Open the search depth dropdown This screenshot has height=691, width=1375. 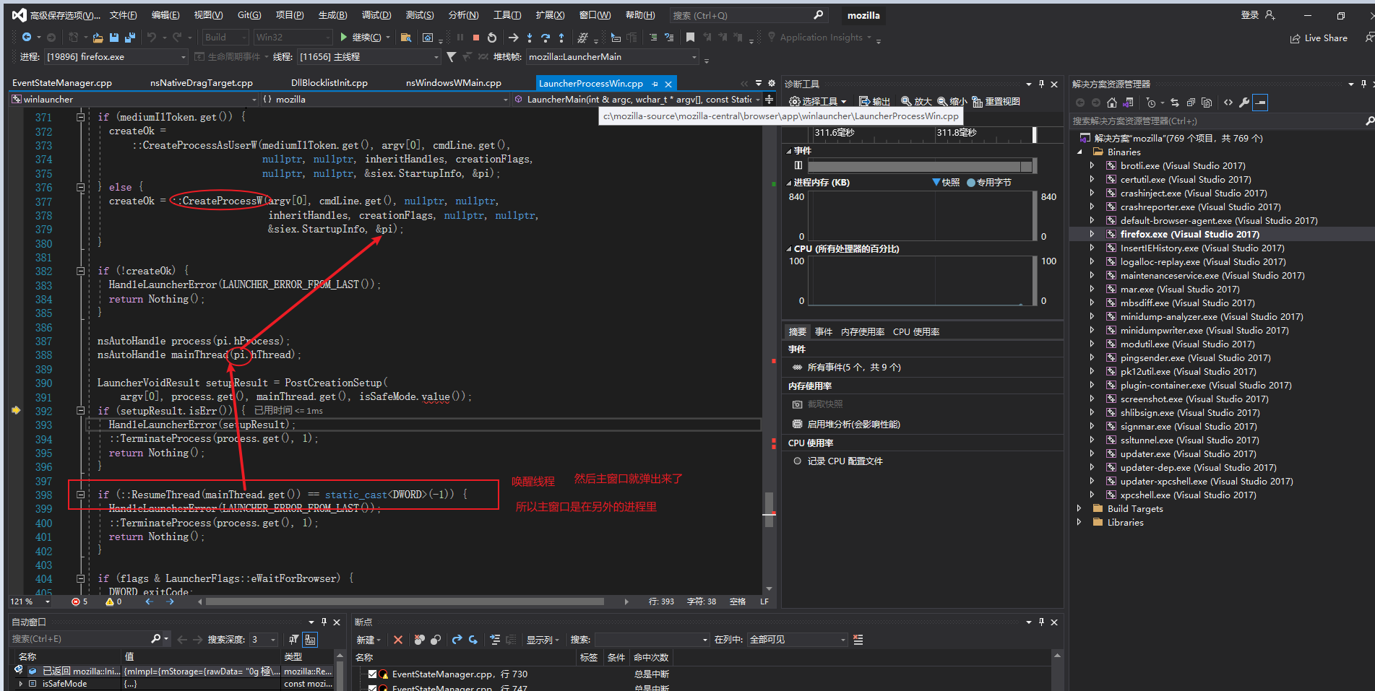pyautogui.click(x=272, y=640)
